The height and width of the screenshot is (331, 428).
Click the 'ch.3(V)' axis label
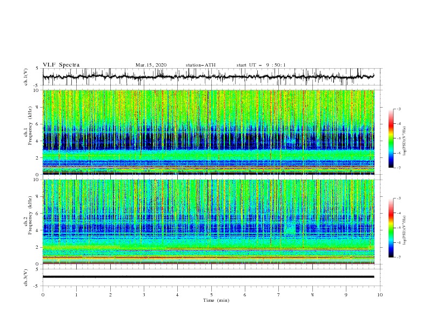(26, 277)
